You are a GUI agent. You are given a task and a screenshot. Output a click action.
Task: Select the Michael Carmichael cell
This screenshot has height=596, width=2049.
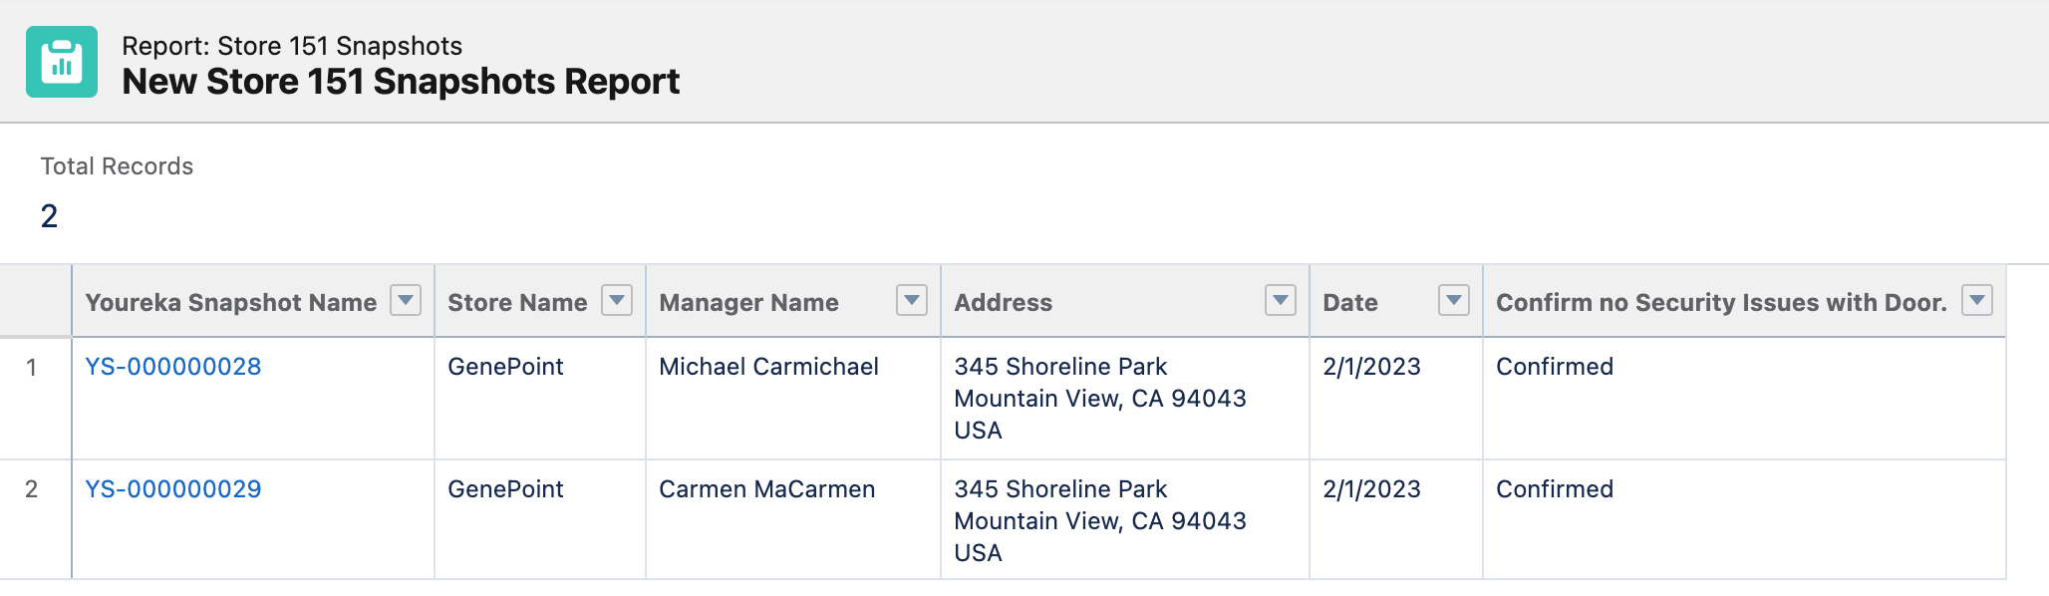tap(793, 398)
